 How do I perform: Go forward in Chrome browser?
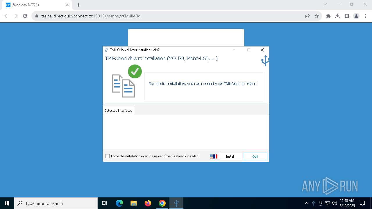coord(16,16)
